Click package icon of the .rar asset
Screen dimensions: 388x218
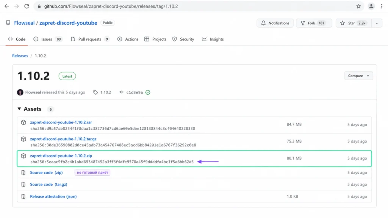tap(23, 122)
